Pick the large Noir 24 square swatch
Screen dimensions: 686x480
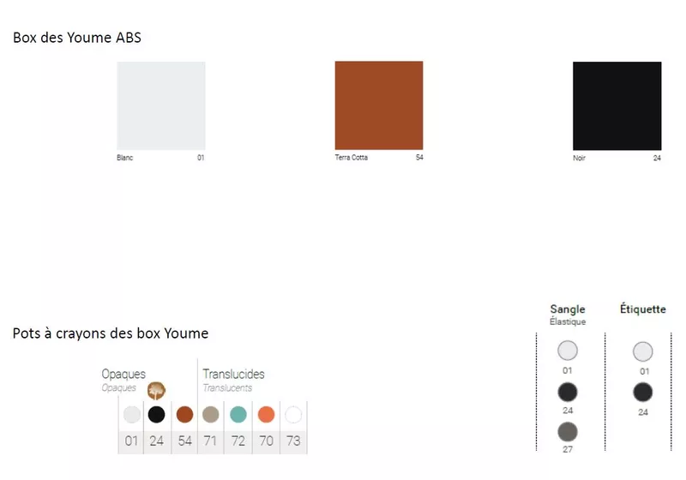click(617, 106)
